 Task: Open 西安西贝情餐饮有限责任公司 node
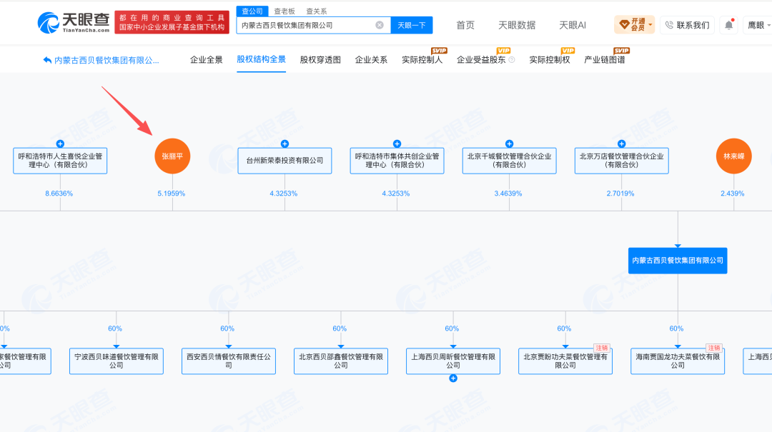click(x=229, y=361)
